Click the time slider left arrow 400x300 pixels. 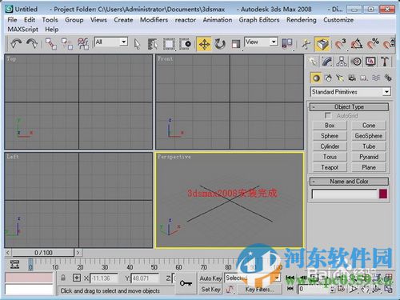click(x=8, y=253)
